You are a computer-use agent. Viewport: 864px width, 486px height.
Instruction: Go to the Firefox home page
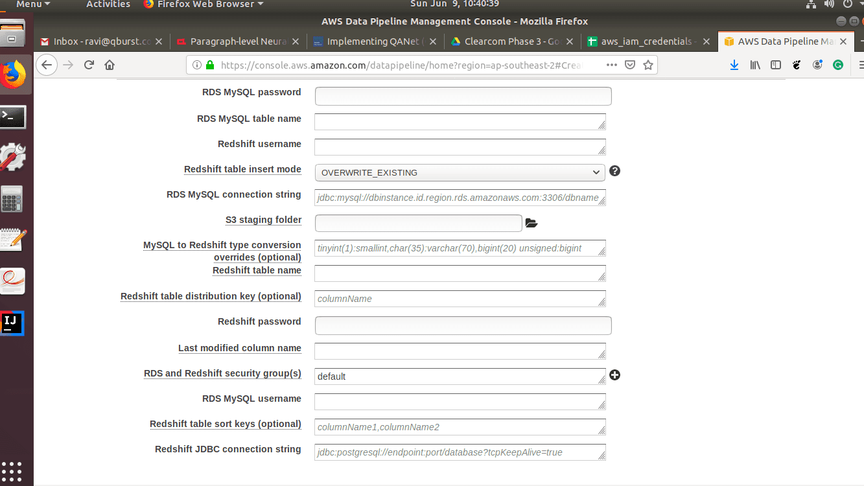coord(110,65)
